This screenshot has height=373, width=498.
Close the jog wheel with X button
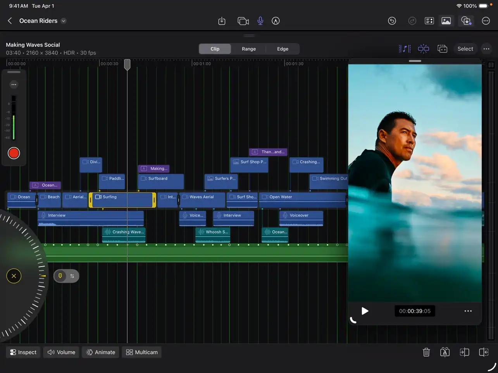point(14,276)
